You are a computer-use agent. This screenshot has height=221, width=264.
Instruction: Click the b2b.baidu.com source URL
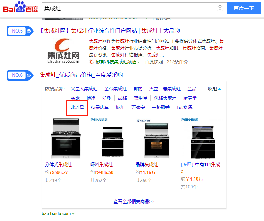click(56, 213)
